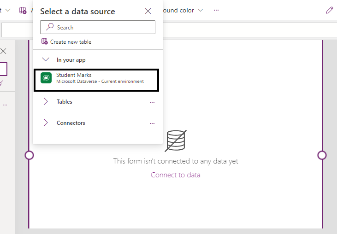Click the green Dataverse icon for Student Marks
The width and height of the screenshot is (337, 234).
[46, 78]
